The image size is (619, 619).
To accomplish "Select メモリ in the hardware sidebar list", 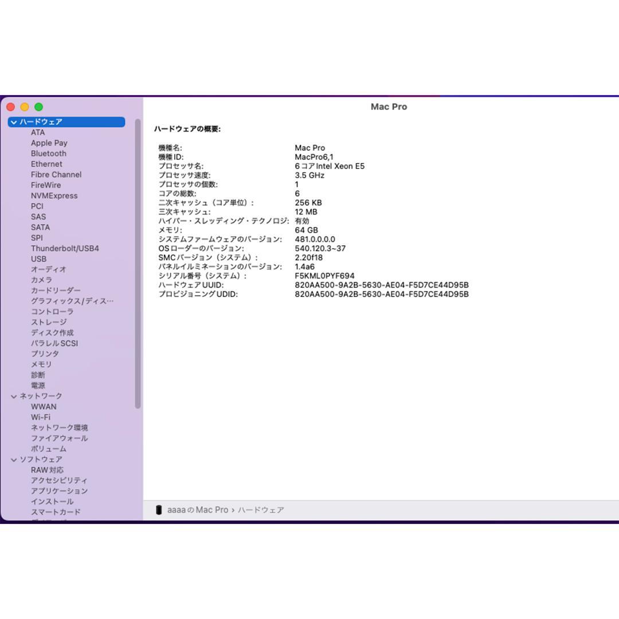I will point(41,365).
